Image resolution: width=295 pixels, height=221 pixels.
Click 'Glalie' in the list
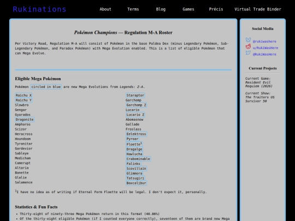click(x=21, y=177)
